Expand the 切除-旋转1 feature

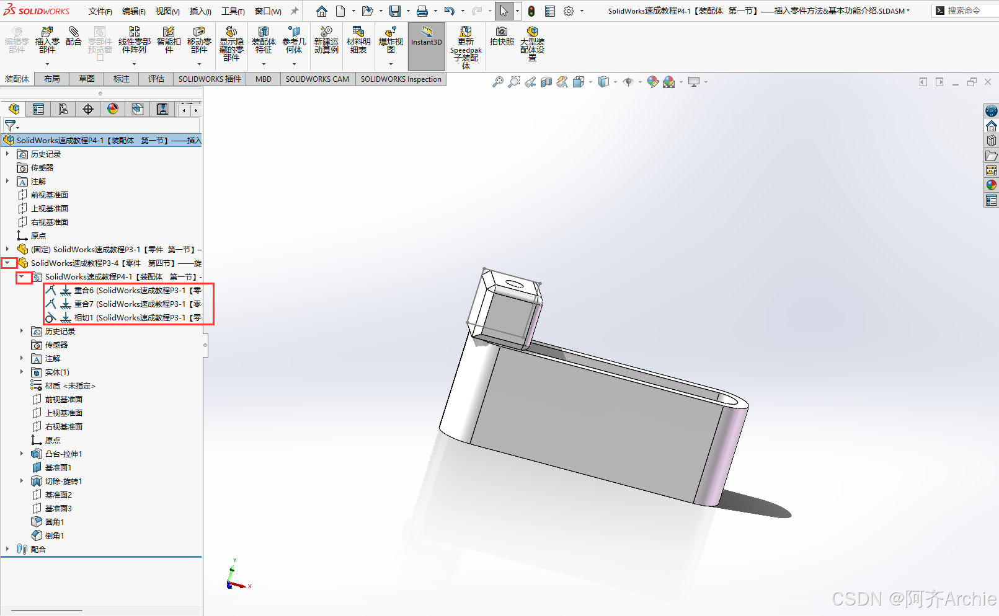click(x=22, y=481)
